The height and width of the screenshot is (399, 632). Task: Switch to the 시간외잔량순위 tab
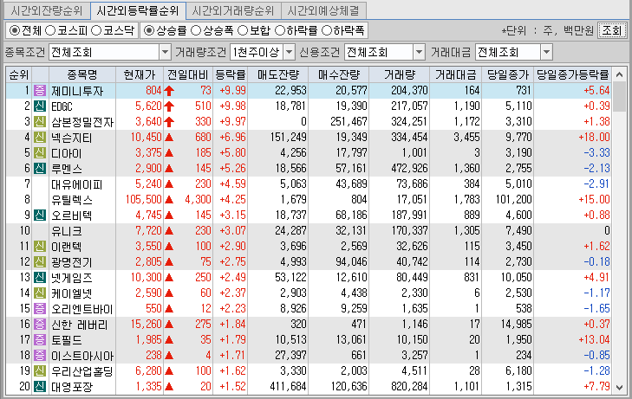[x=47, y=10]
